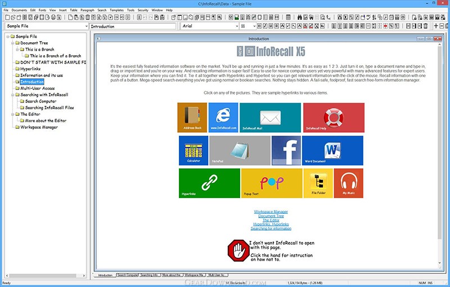Click the trash can icon in top toolbar
Image resolution: width=450 pixels, height=287 pixels.
click(88, 17)
